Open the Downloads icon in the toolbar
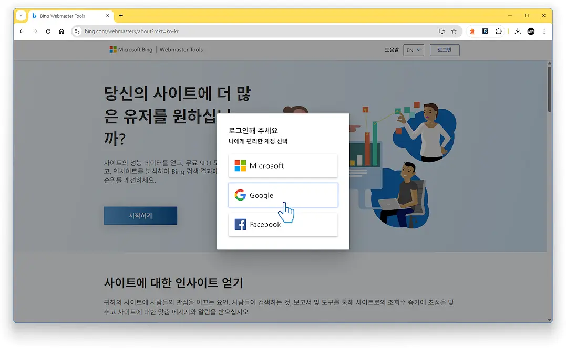This screenshot has height=348, width=566. [518, 31]
